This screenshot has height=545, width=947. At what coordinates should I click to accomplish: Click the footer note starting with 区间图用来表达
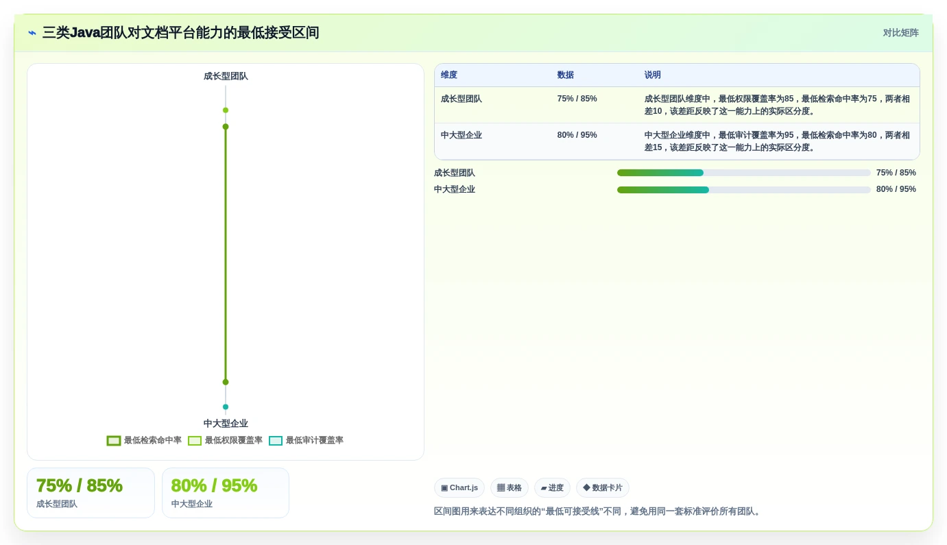click(597, 511)
